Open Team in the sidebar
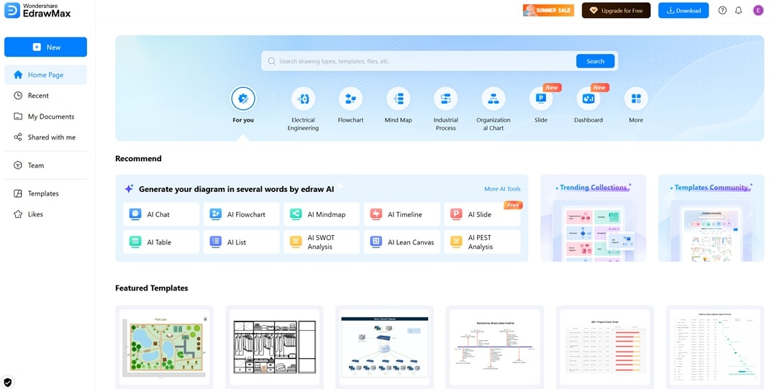Image resolution: width=777 pixels, height=389 pixels. coord(45,165)
